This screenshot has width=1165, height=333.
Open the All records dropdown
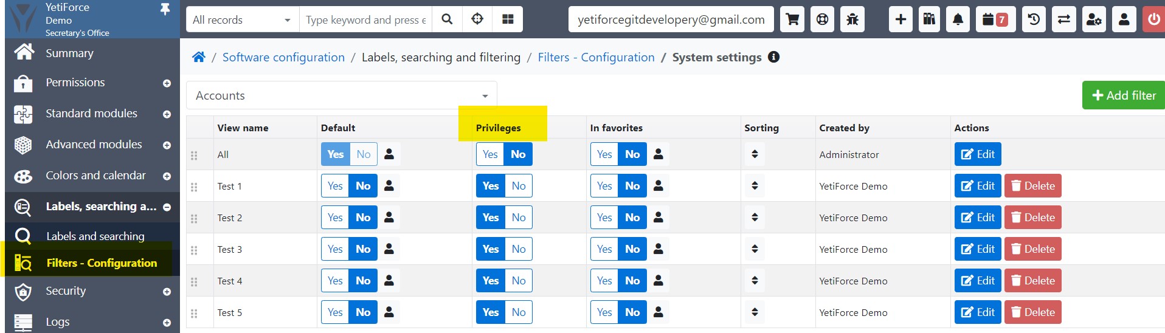[242, 19]
